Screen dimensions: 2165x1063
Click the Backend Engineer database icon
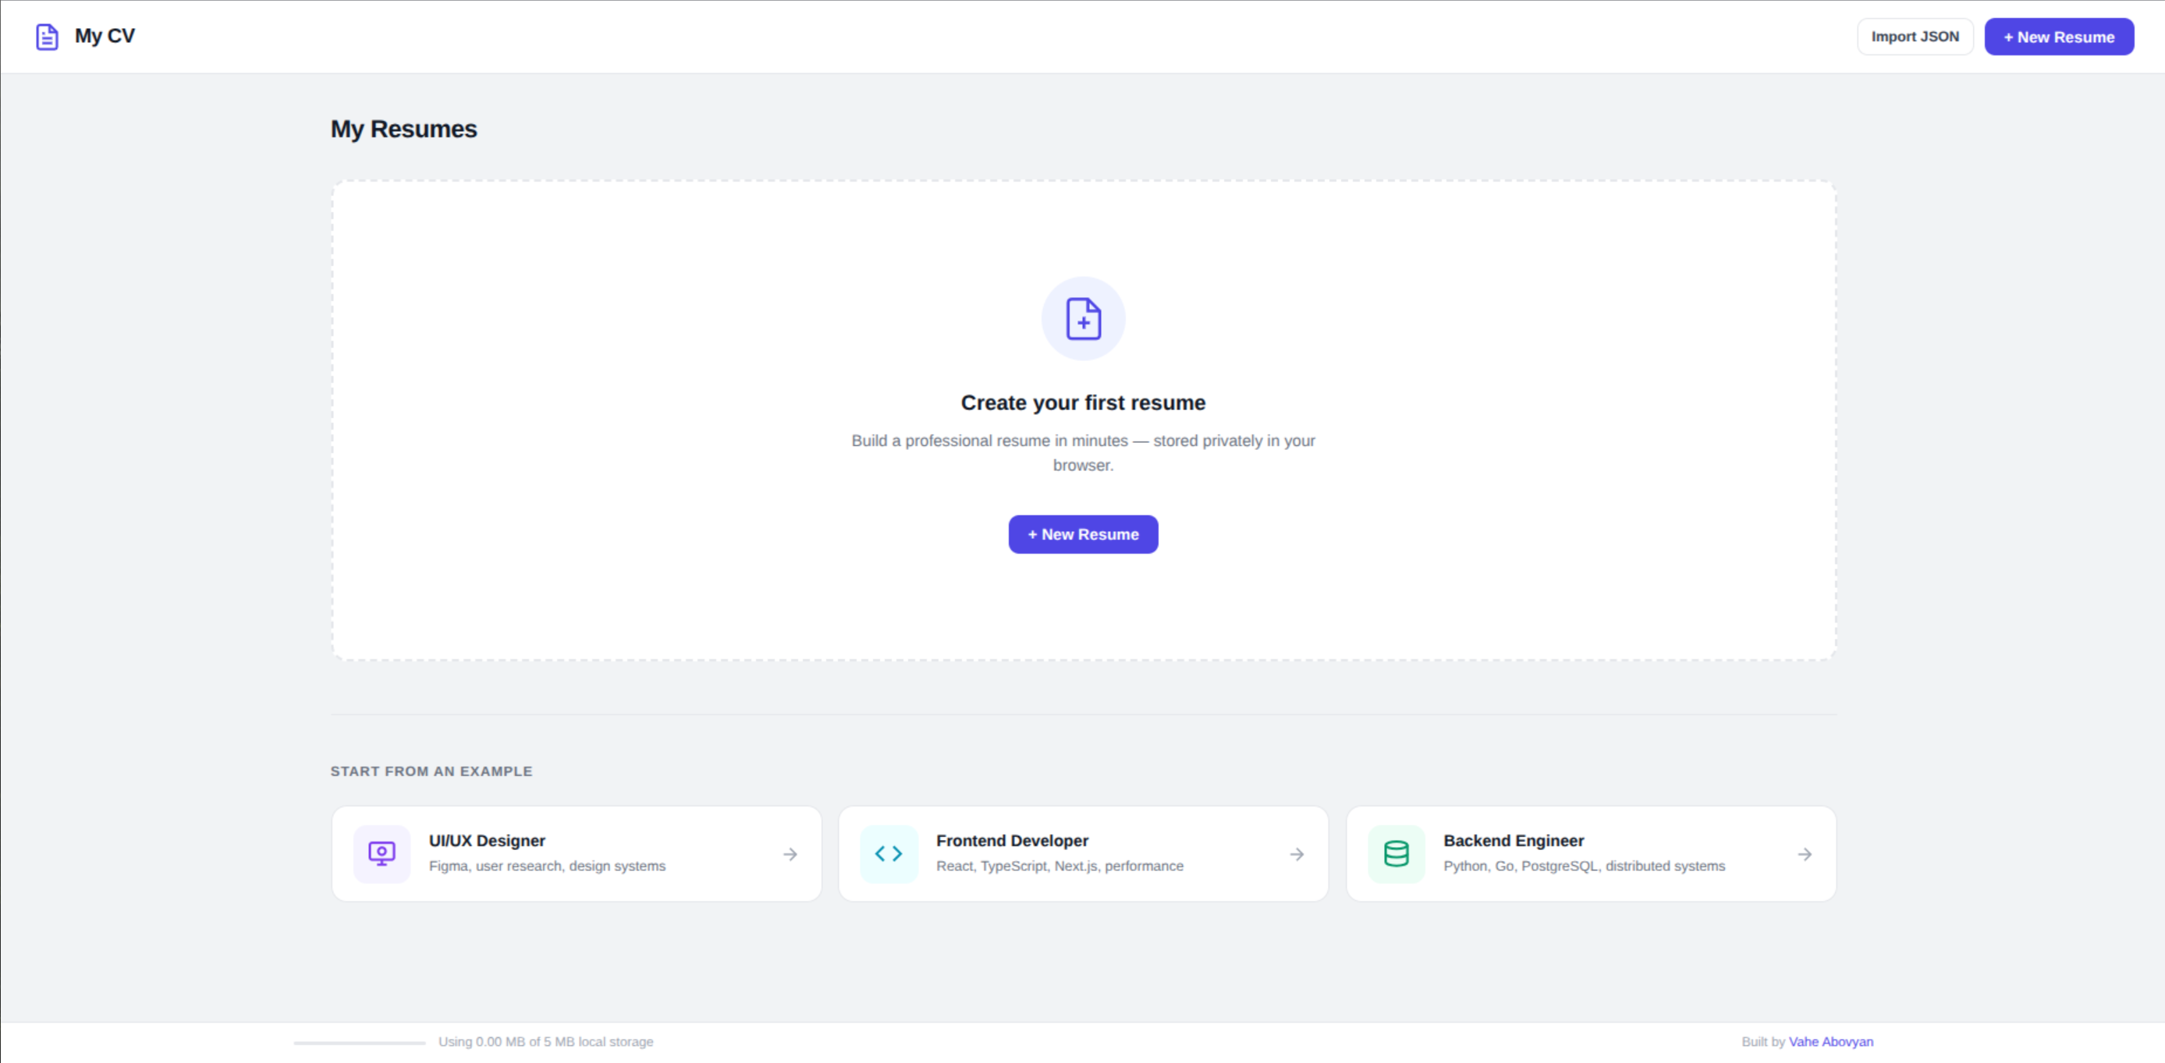1395,854
